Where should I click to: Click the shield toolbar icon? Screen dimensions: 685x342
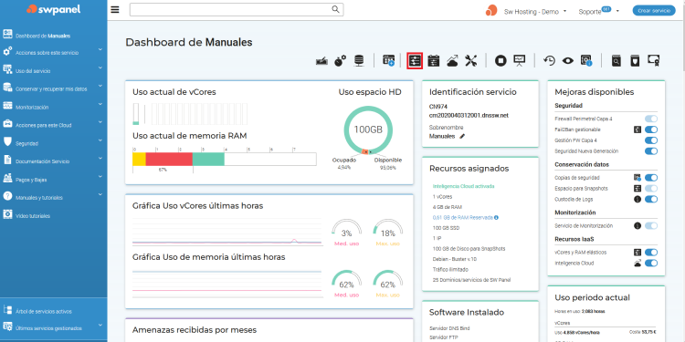[635, 60]
